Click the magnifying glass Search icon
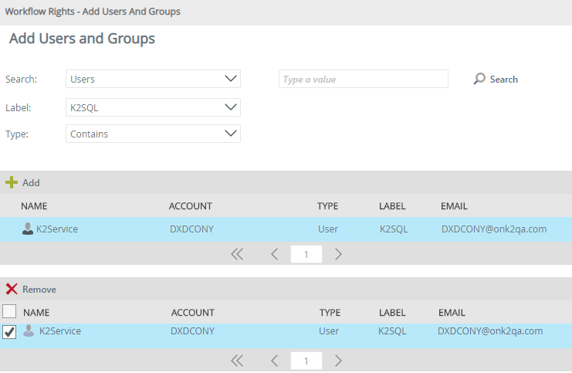The width and height of the screenshot is (572, 373). [479, 79]
